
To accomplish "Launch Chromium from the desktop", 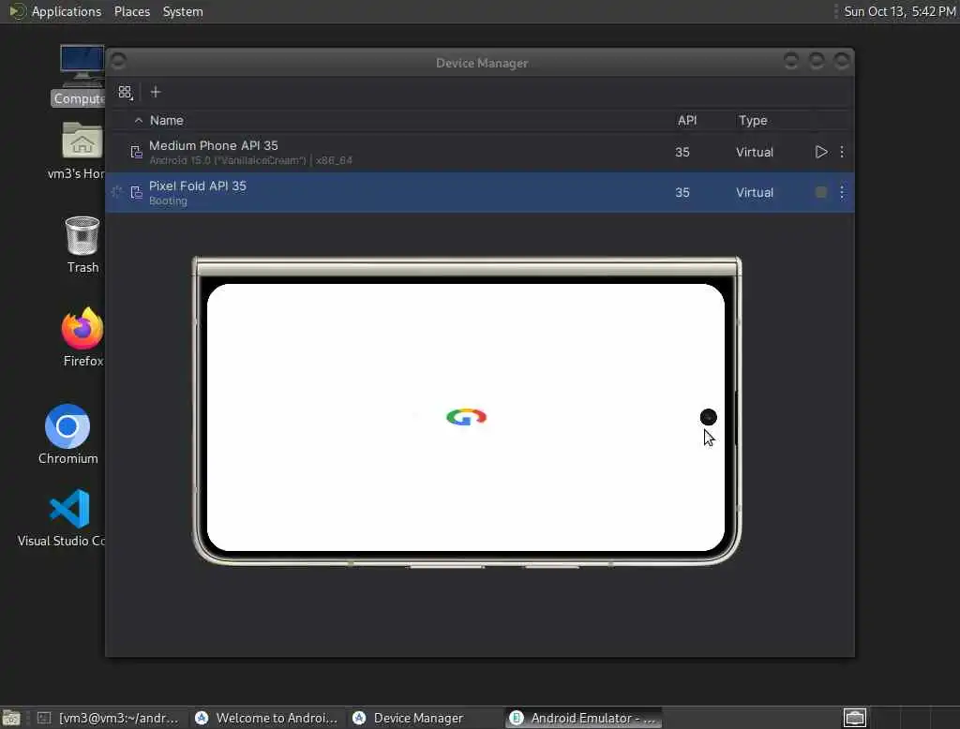I will pos(67,434).
